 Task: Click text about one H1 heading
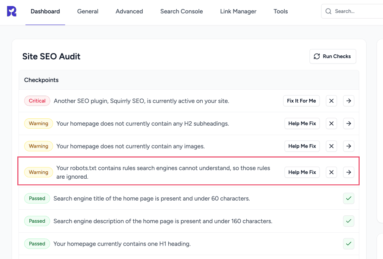point(122,244)
